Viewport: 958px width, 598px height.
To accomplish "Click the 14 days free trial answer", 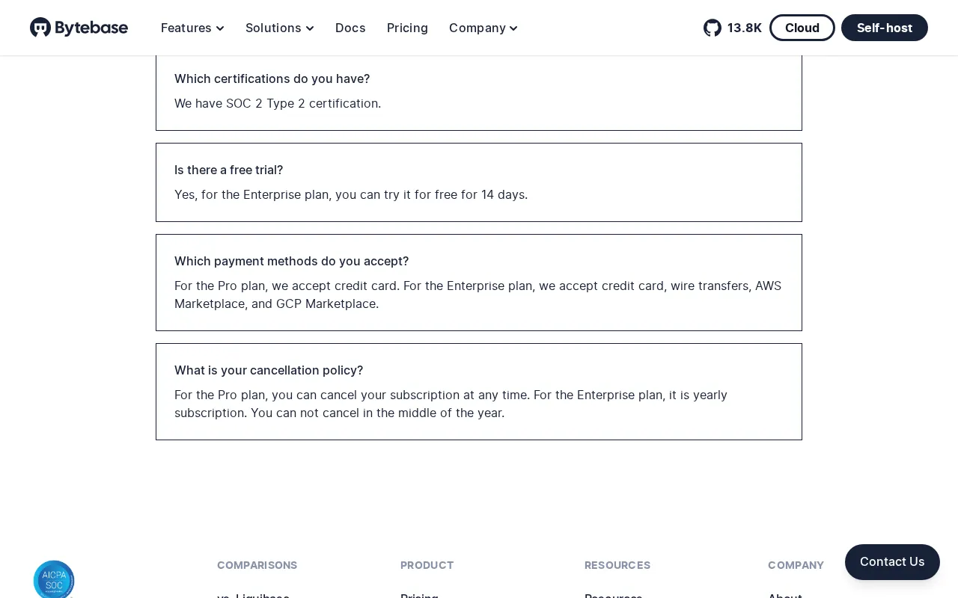I will (351, 194).
